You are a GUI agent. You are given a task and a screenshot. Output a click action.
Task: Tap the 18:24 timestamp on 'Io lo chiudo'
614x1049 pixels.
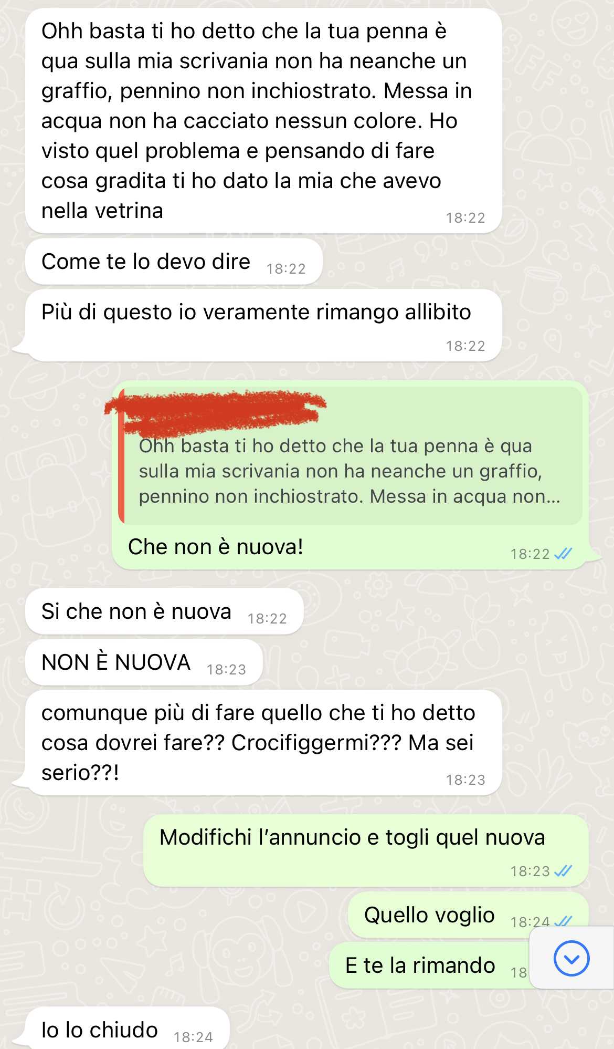point(193,1037)
